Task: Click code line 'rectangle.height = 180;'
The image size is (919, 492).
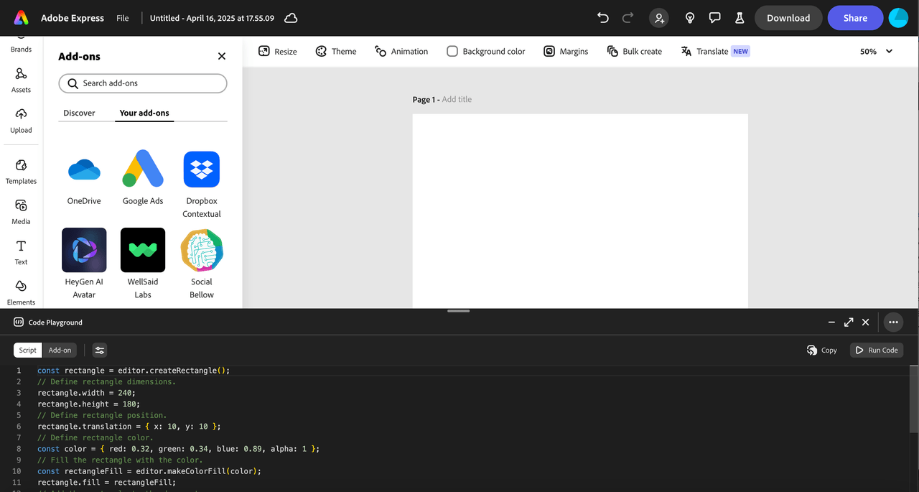Action: [88, 404]
